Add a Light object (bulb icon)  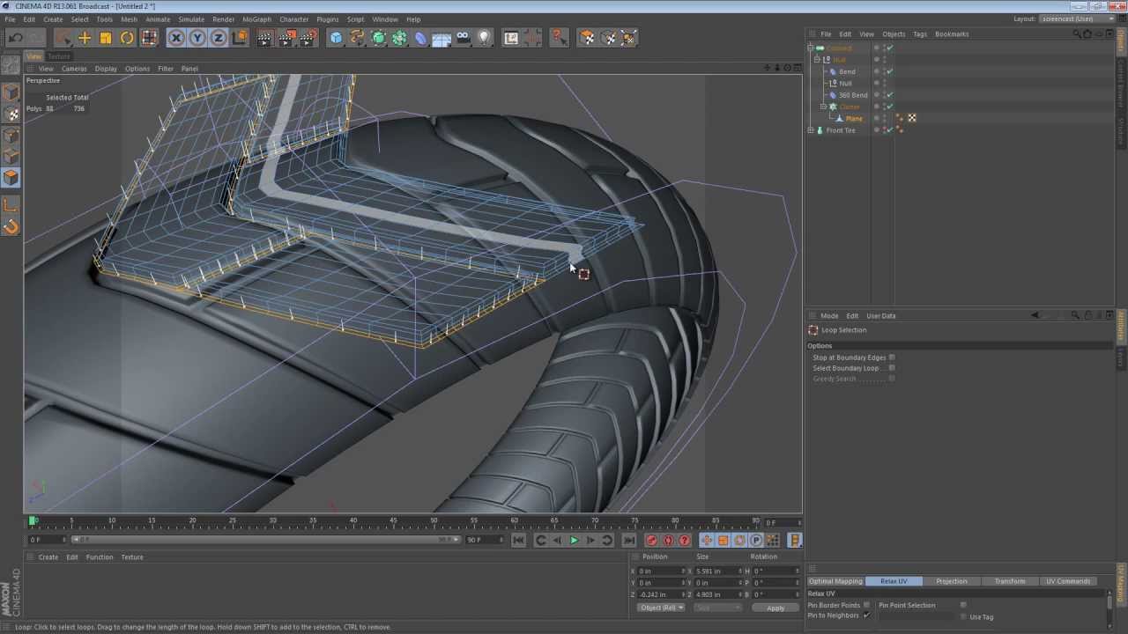(x=484, y=37)
